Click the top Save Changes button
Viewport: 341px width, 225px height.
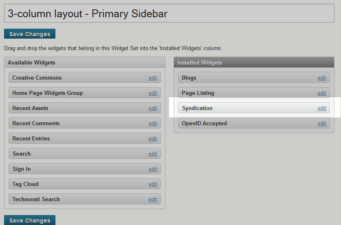point(30,34)
